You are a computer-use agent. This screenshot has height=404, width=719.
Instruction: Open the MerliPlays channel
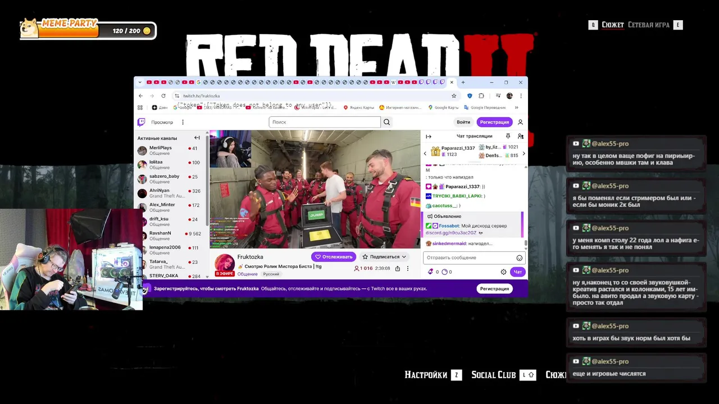[x=171, y=150]
